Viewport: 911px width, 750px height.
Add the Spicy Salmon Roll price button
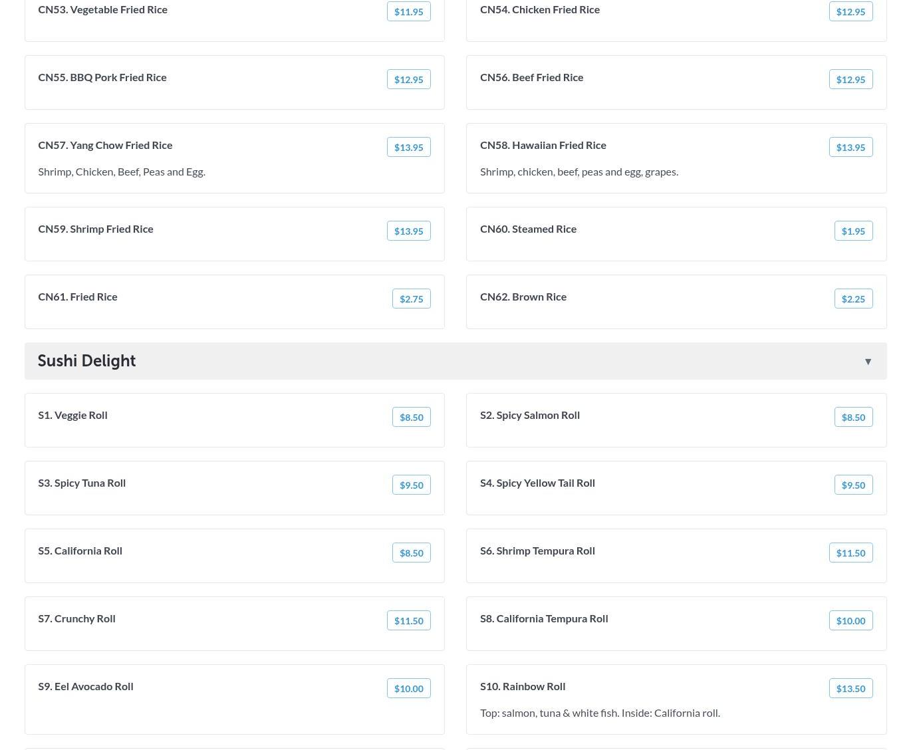coord(853,417)
